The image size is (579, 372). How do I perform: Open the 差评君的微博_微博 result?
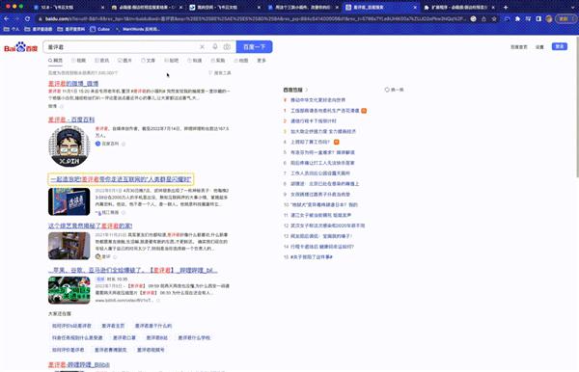point(73,84)
